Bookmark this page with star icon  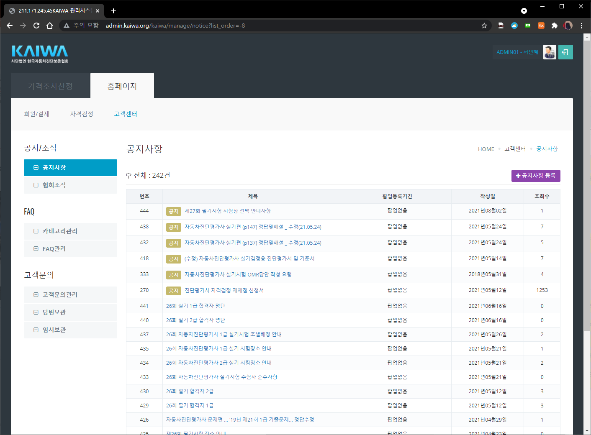click(484, 26)
